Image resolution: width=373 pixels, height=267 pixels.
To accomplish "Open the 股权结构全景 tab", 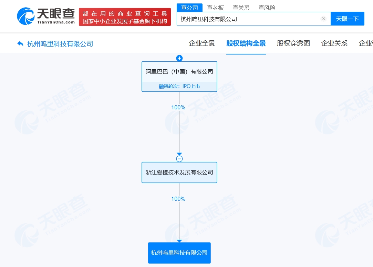I will coord(246,43).
